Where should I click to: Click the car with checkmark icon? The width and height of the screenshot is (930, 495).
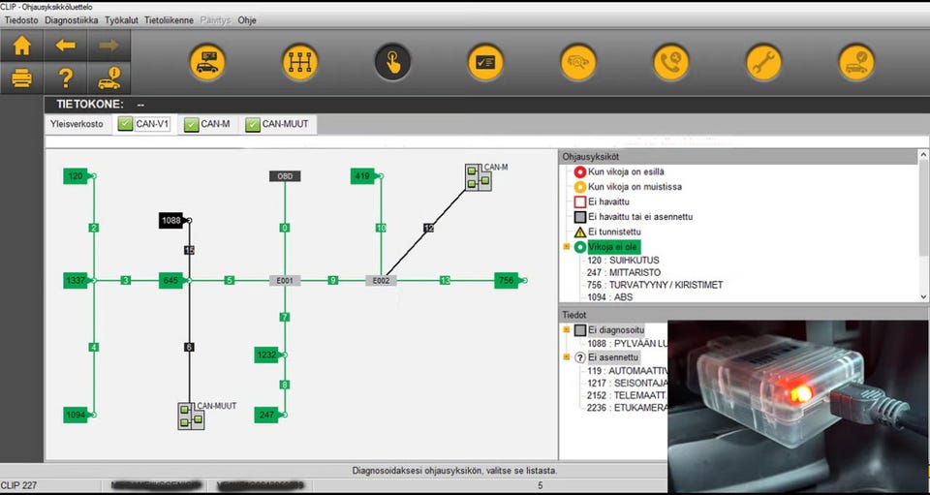click(856, 62)
